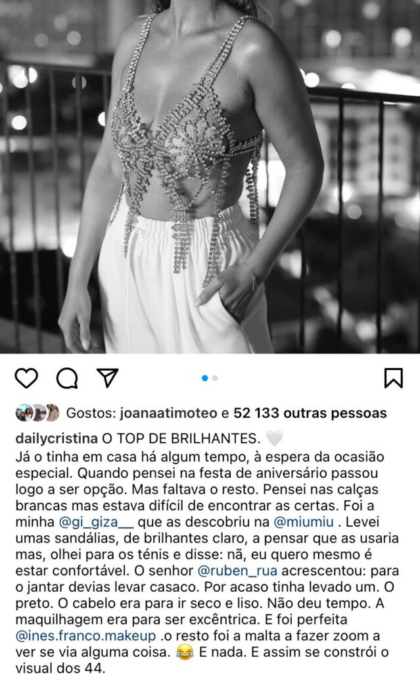This screenshot has height=674, width=420.
Task: Select the first blue carousel dot
Action: (x=205, y=378)
